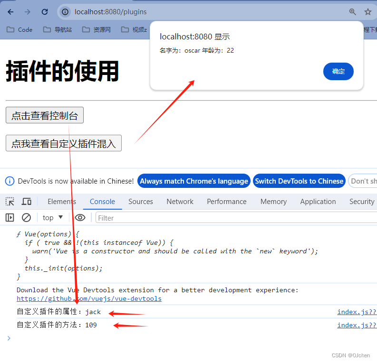View site info icon in address bar
Viewport: 377px width, 362px height.
65,12
